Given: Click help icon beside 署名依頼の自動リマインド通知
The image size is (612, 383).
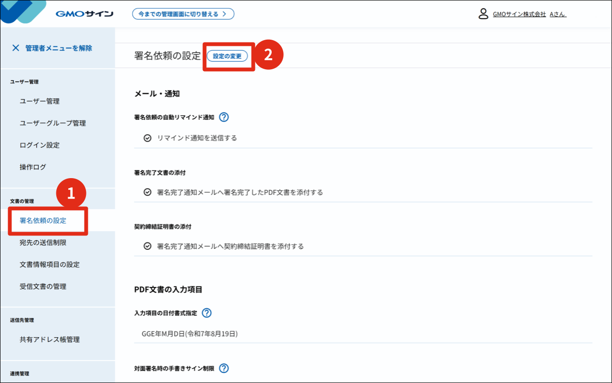Looking at the screenshot, I should click(224, 117).
